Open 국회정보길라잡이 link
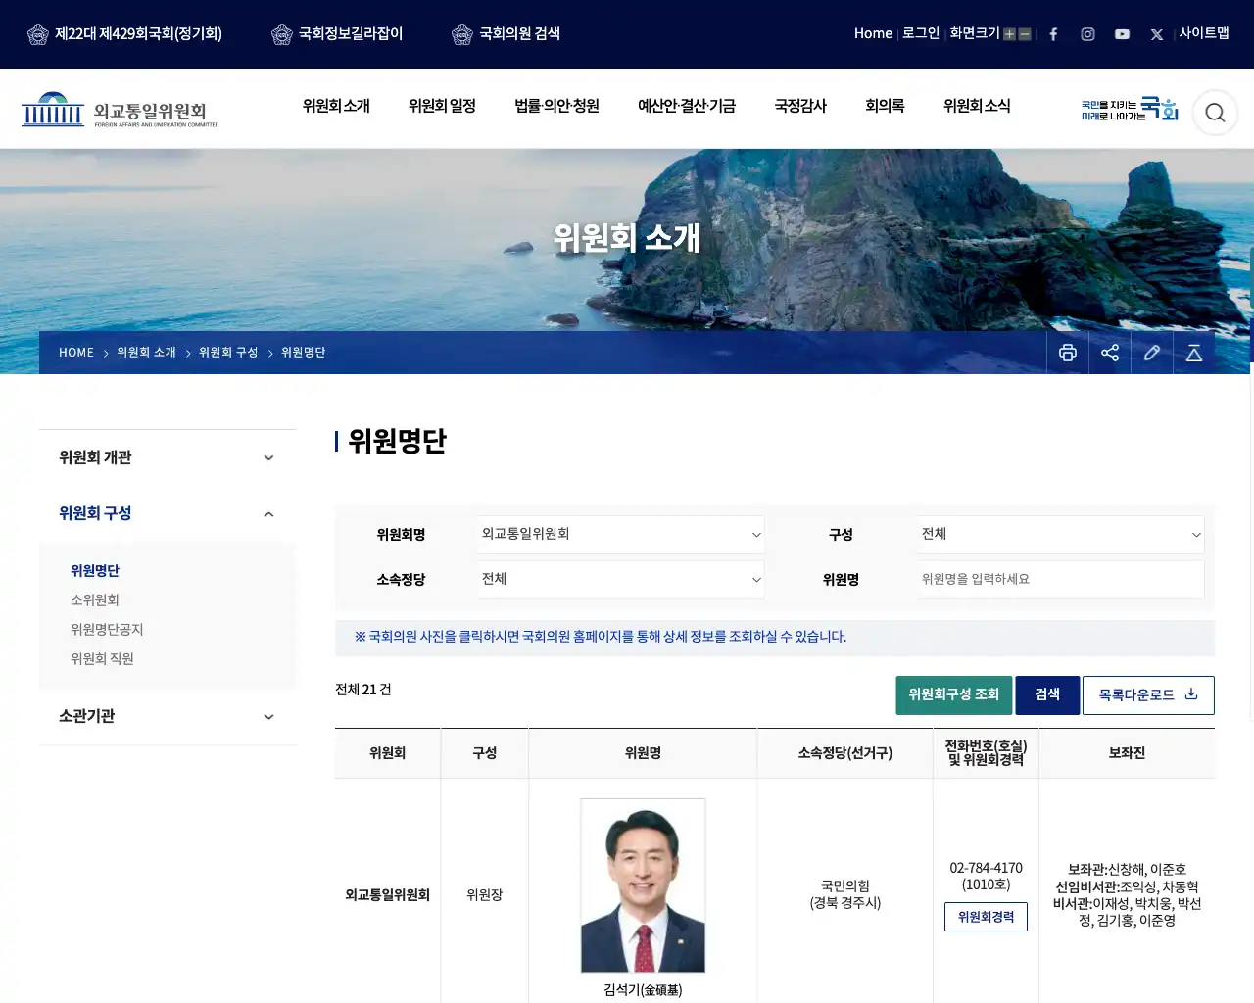1254x1003 pixels. coord(337,34)
